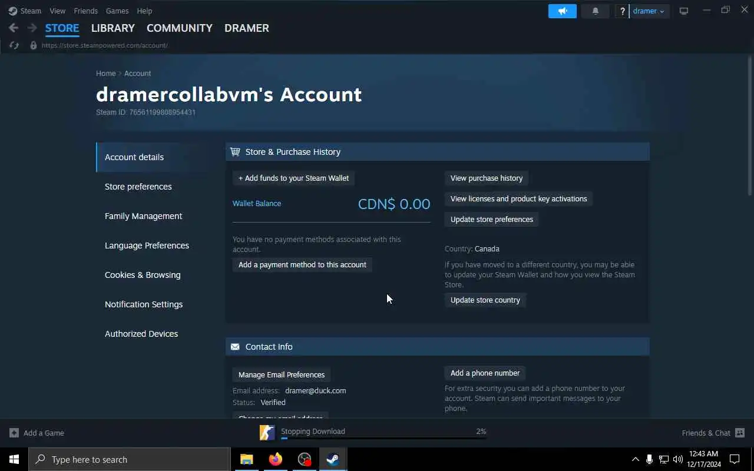This screenshot has width=754, height=471.
Task: Open the Steam menu
Action: pyautogui.click(x=31, y=11)
